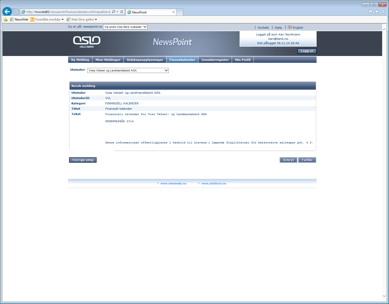Click the Norsk melding panel header
389x304 pixels.
[x=193, y=86]
